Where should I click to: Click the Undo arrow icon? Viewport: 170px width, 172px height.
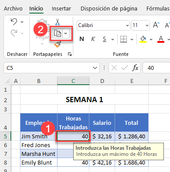(x=14, y=22)
